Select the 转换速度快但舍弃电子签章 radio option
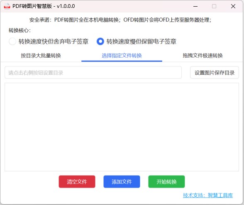Image resolution: width=244 pixels, height=205 pixels. 12,41
